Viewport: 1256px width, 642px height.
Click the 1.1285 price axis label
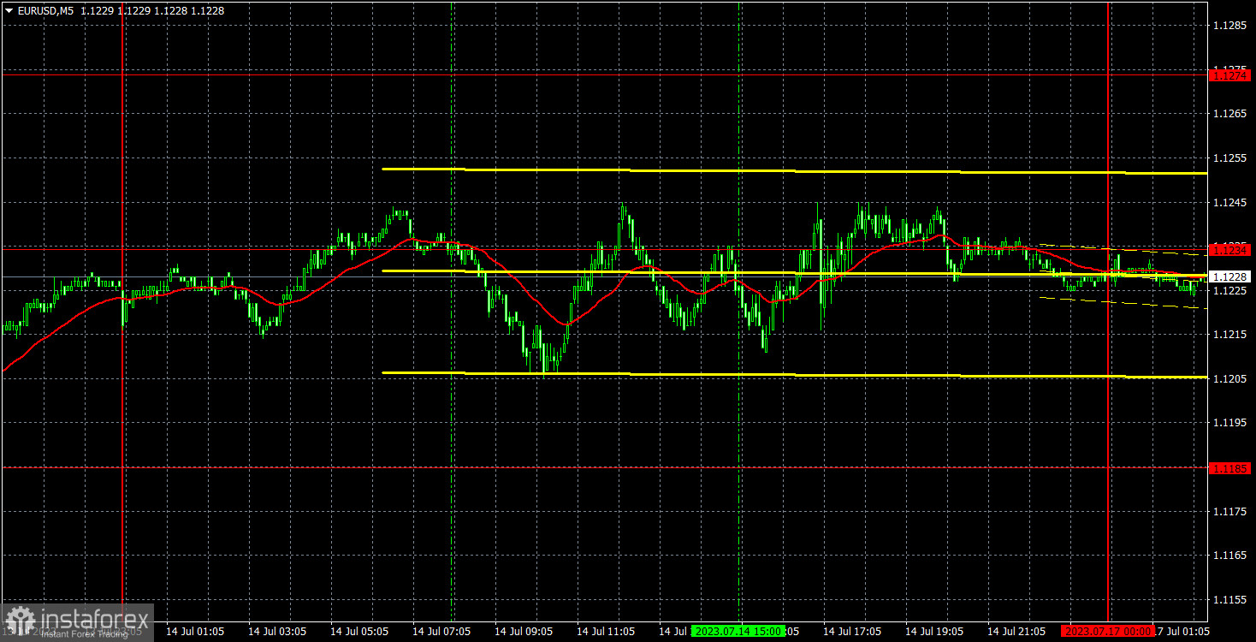tap(1229, 26)
